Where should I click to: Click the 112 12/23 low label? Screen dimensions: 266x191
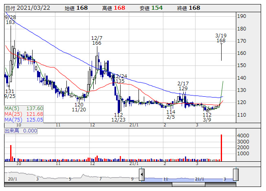[x=119, y=117]
